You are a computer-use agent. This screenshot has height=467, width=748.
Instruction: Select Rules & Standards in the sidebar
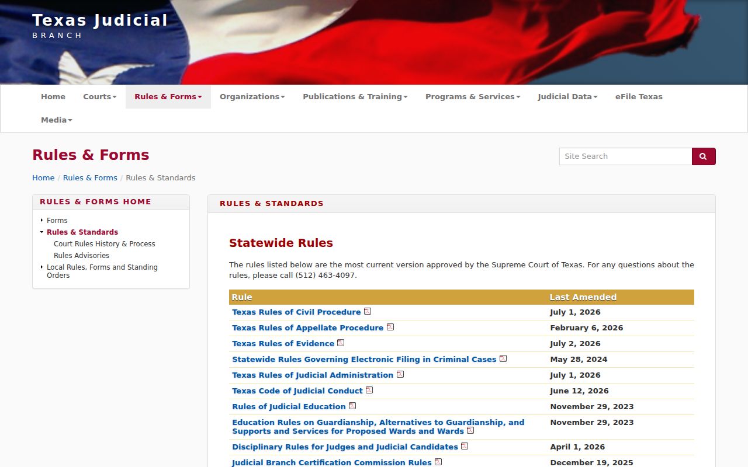pos(82,232)
